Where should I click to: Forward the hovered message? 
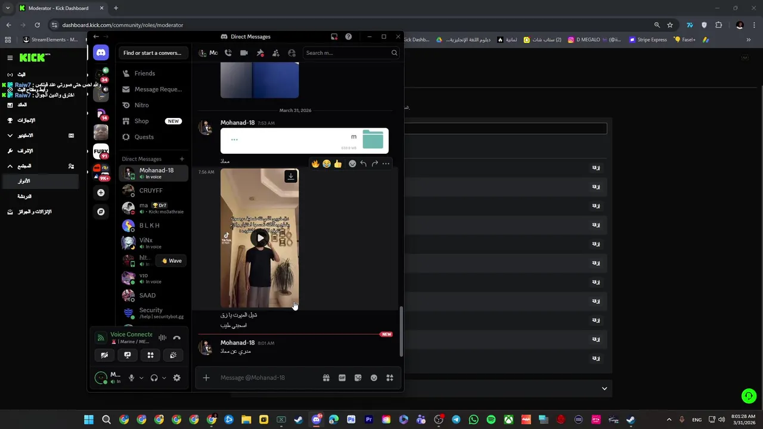click(375, 164)
